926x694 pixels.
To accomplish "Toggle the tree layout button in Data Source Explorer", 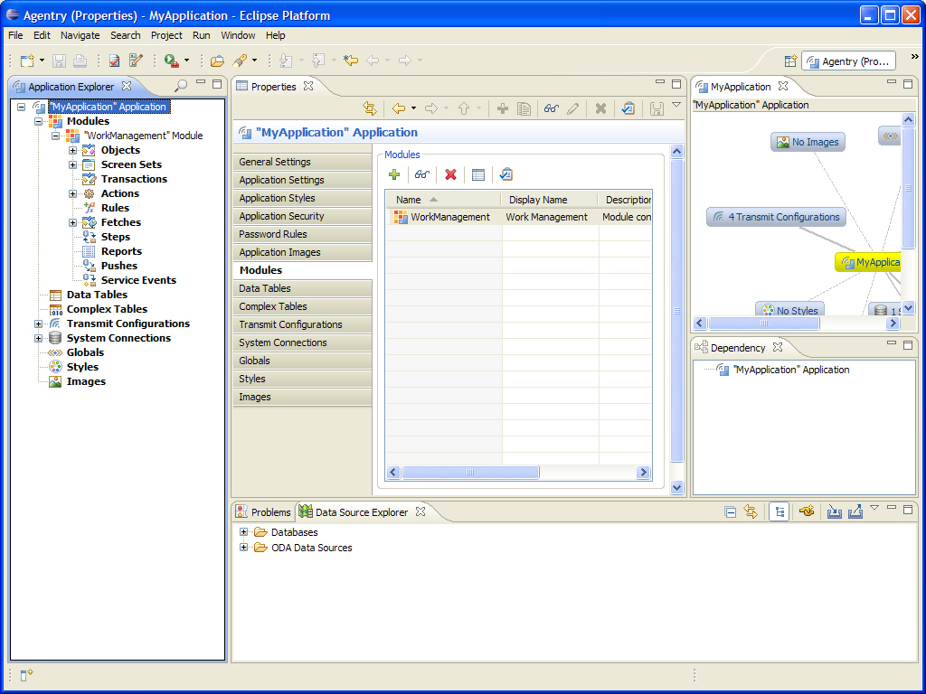I will pyautogui.click(x=779, y=512).
